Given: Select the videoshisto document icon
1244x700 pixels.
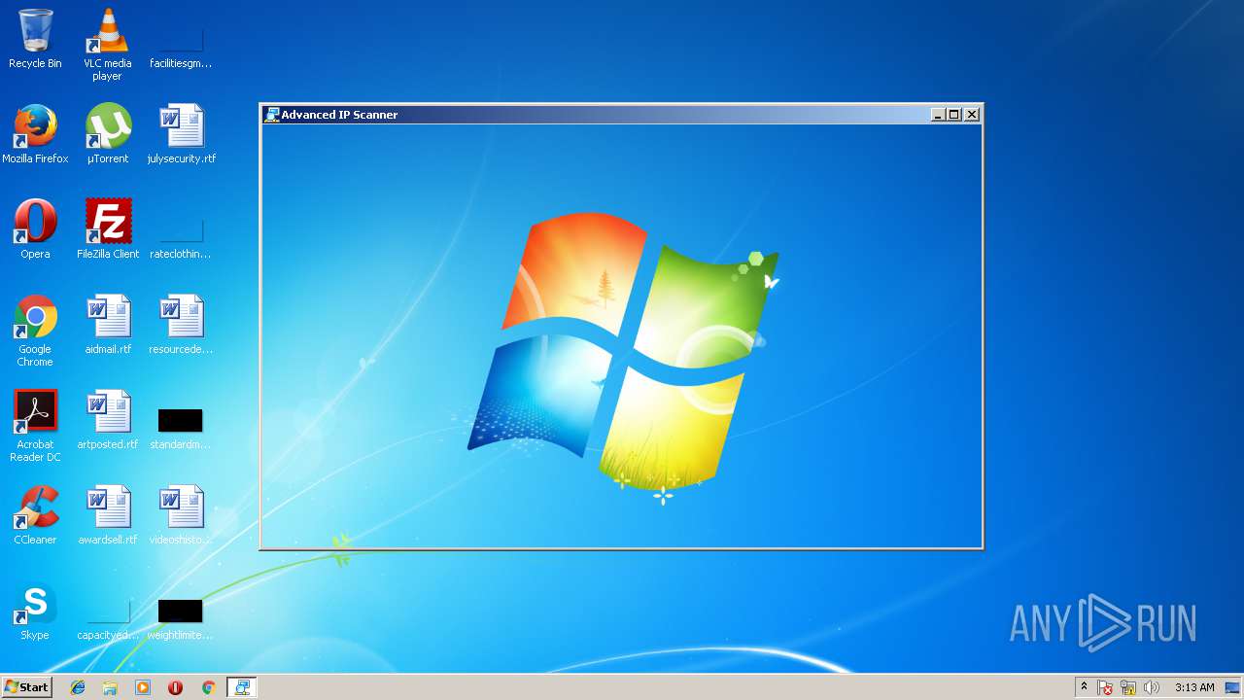Looking at the screenshot, I should click(181, 515).
